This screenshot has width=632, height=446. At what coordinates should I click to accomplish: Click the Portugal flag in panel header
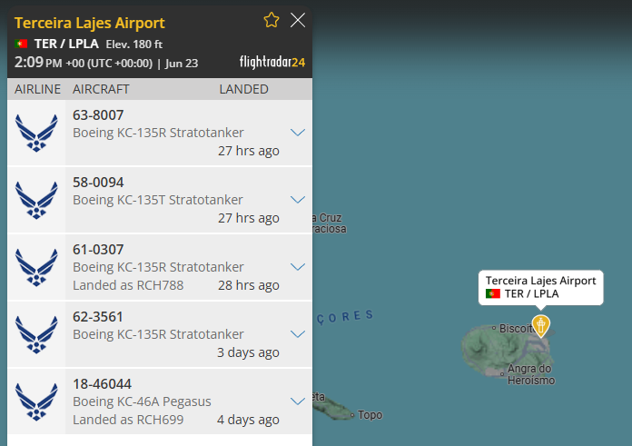(21, 44)
